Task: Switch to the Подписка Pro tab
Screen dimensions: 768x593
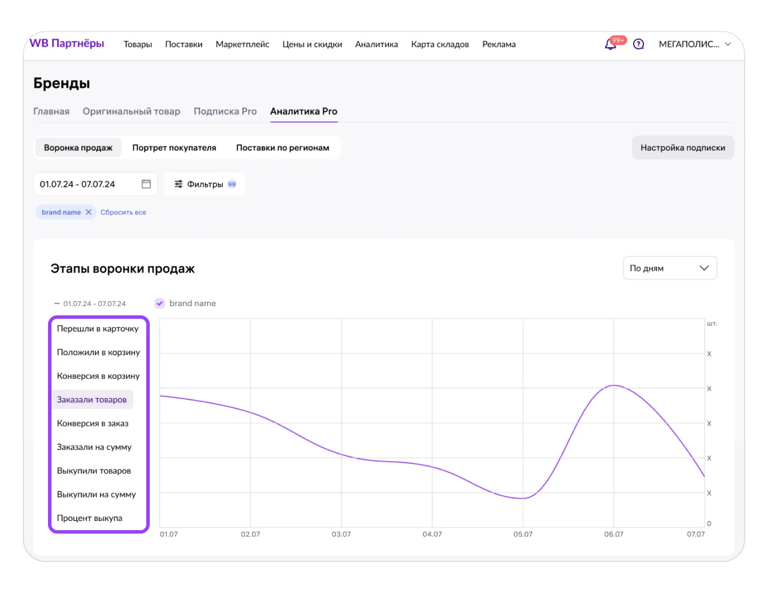Action: [225, 111]
